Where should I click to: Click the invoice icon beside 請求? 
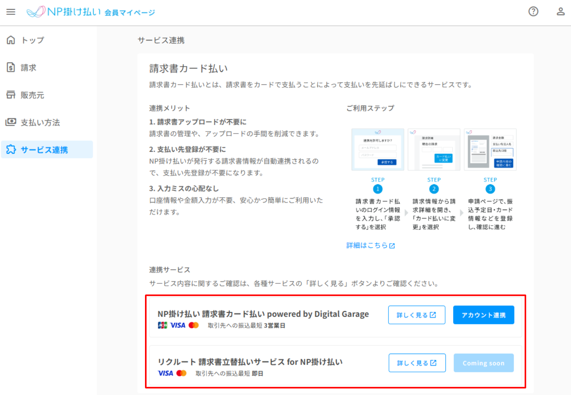coord(11,67)
